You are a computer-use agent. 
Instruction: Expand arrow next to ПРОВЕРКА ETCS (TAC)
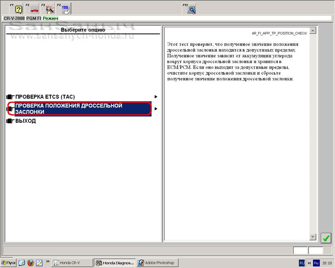tap(156, 97)
